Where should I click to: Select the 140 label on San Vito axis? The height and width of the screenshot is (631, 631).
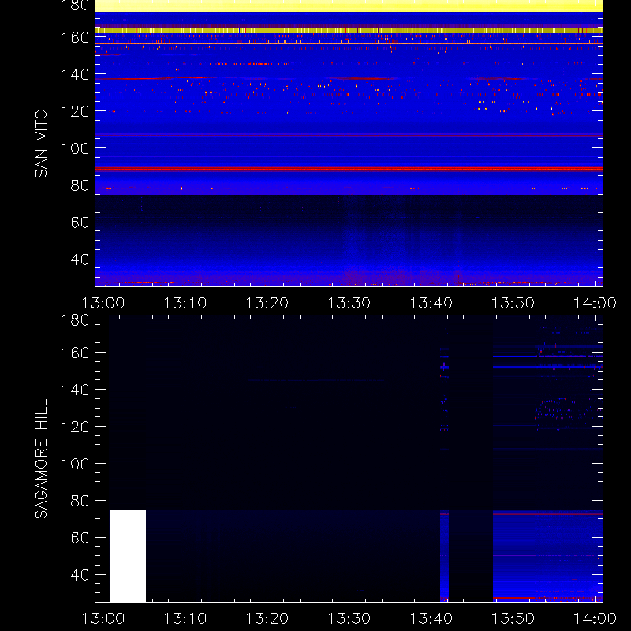tap(75, 74)
